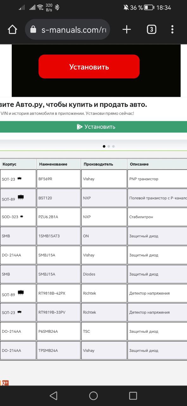Screen dimensions: 187x406
Task: Tap the SOT-23 package icon in BF569R row
Action: 19,179
